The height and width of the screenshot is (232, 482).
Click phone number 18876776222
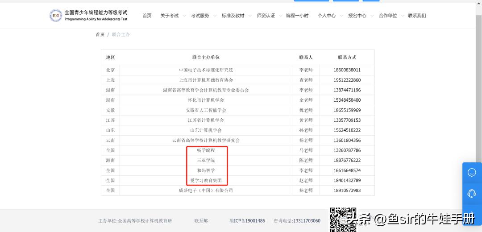point(347,161)
